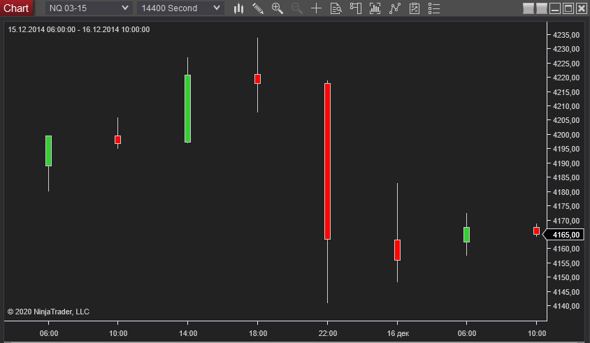Open the chart properties list icon
The image size is (590, 343).
(434, 8)
